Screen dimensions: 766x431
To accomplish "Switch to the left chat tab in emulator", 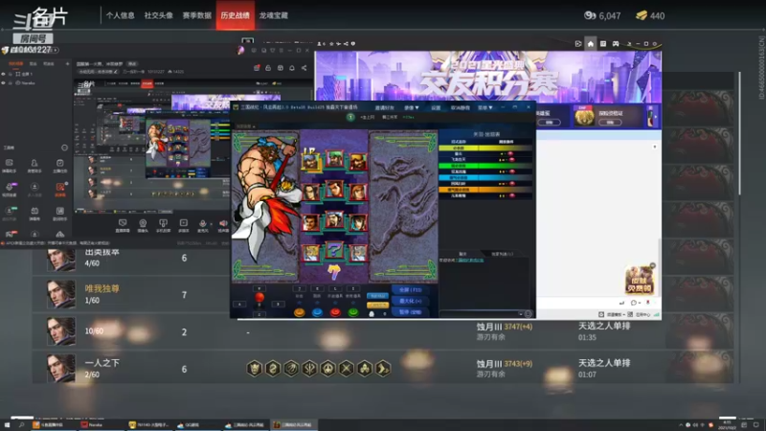I will [462, 254].
